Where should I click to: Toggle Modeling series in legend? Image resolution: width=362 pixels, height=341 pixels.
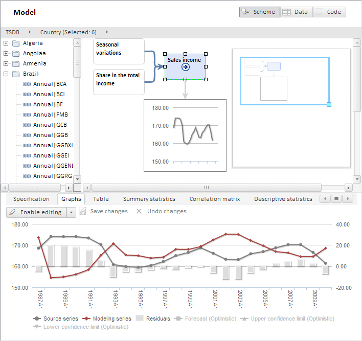click(x=107, y=319)
